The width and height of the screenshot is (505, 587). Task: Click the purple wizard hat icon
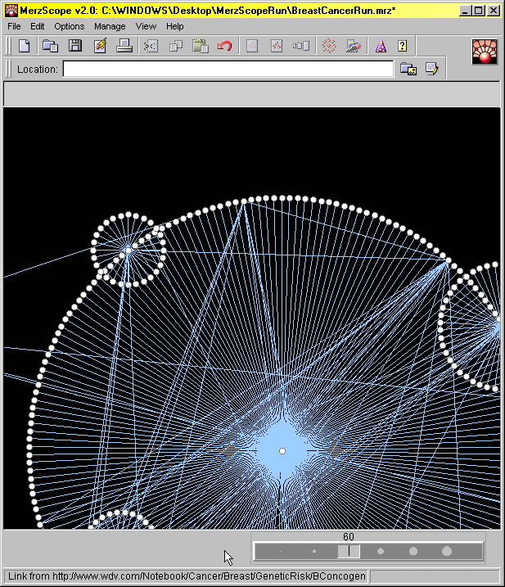379,46
